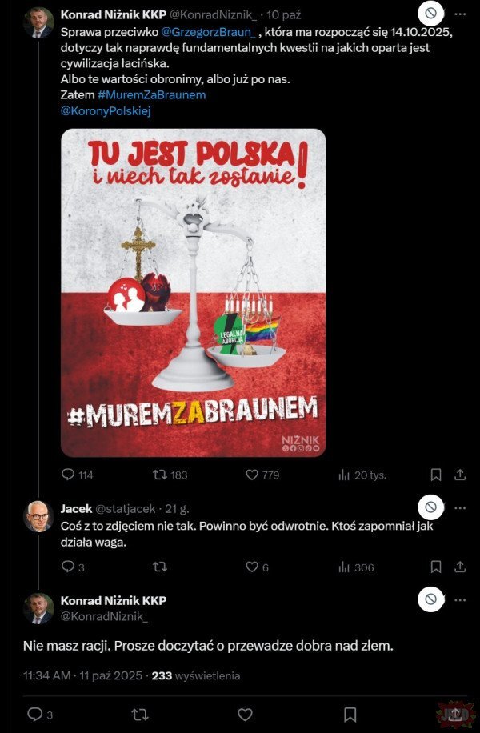Bookmark the bottom reply by Konrad Niżnik
This screenshot has height=733, width=480.
(350, 715)
